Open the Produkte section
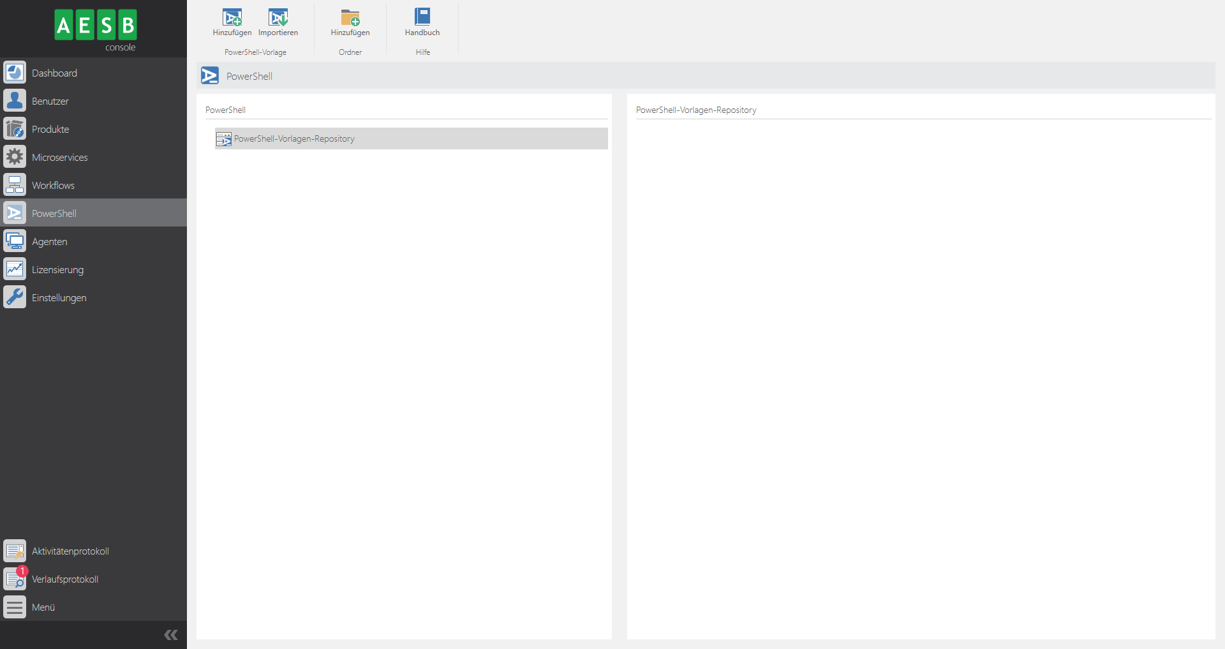The height and width of the screenshot is (649, 1225). (x=51, y=128)
